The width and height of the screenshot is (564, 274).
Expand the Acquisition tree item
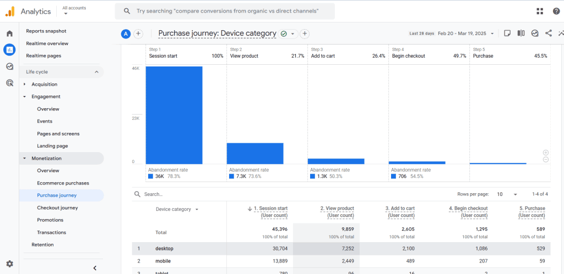[24, 84]
